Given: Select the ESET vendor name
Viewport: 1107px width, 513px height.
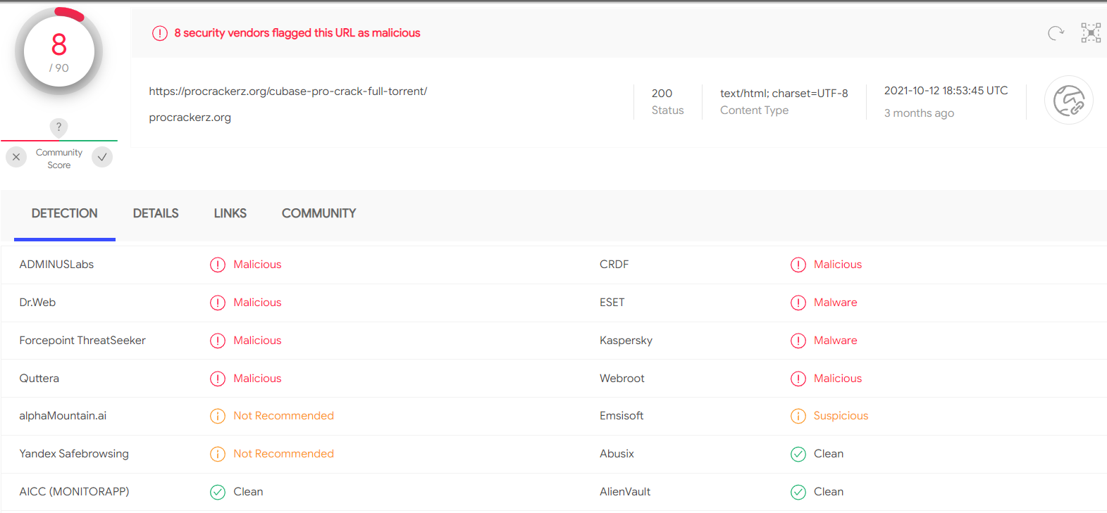Looking at the screenshot, I should pyautogui.click(x=612, y=303).
